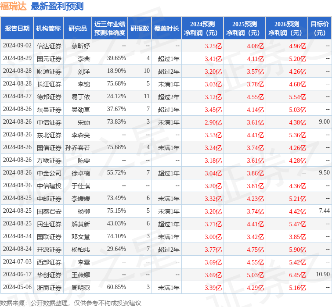Click the 福瑞达 title text
This screenshot has height=307, width=332.
[x=13, y=6]
